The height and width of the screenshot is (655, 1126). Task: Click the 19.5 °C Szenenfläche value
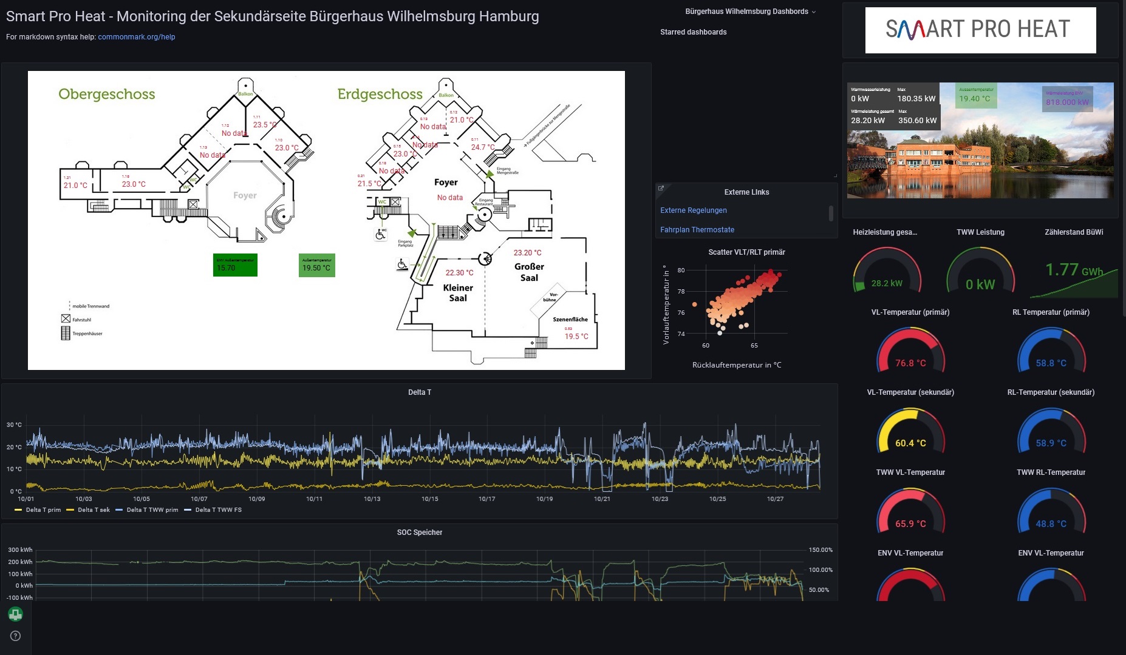click(x=576, y=337)
